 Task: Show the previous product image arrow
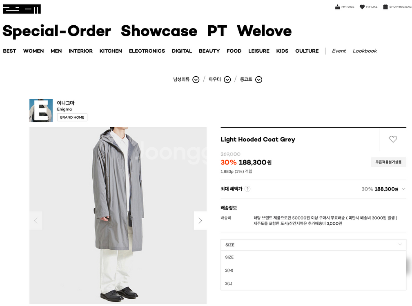(36, 221)
